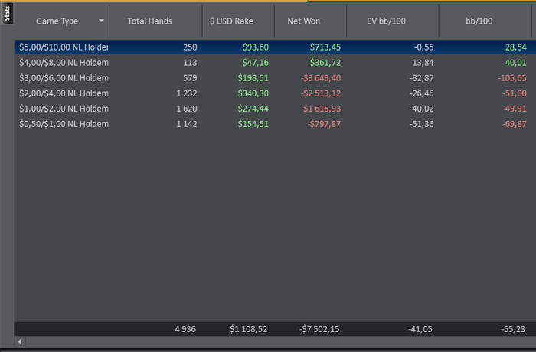
Task: Click the -$7 502,15 total Net Won cell
Action: (x=319, y=329)
